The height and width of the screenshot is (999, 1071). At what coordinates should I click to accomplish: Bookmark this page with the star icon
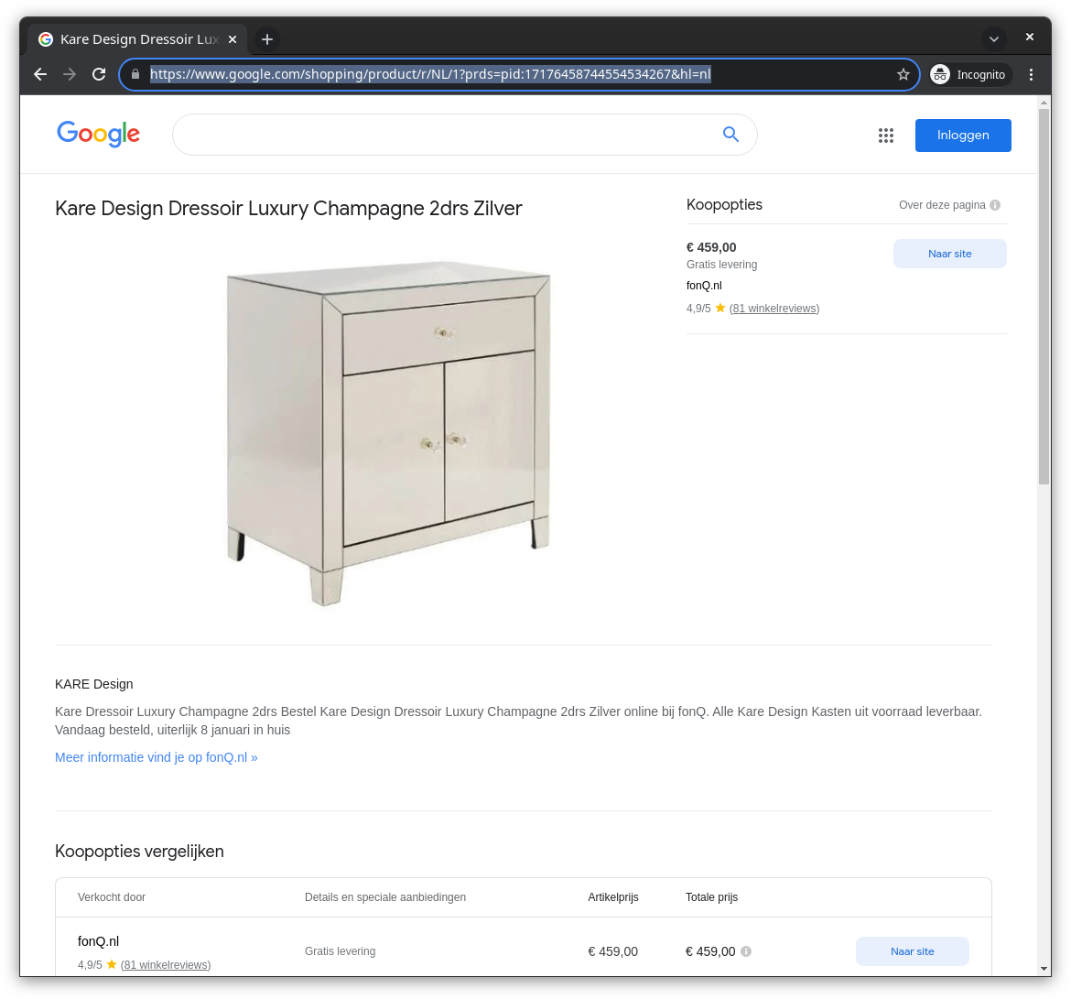903,74
